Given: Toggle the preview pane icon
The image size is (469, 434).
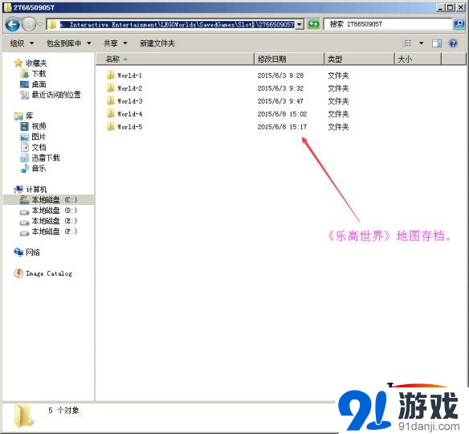Looking at the screenshot, I should [x=437, y=43].
